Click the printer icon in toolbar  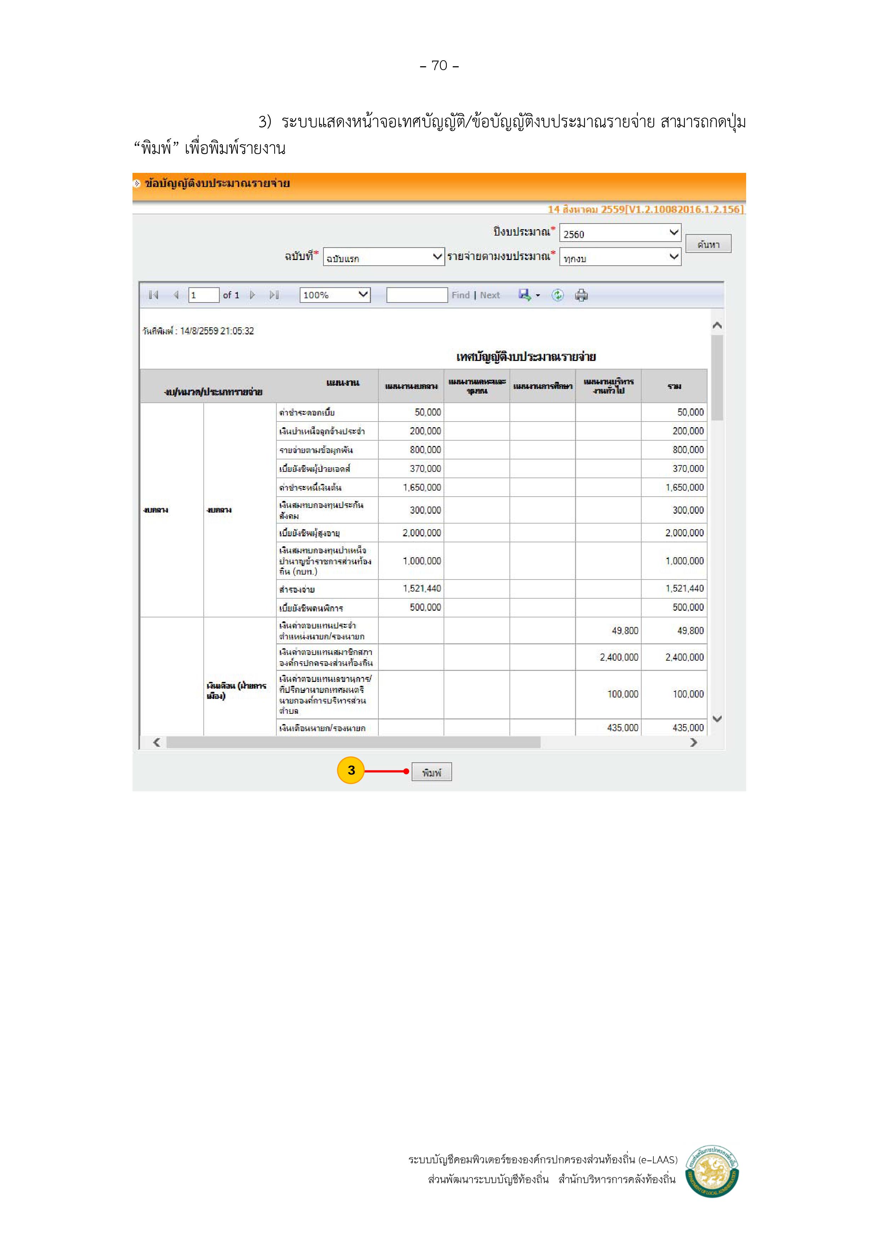(581, 295)
